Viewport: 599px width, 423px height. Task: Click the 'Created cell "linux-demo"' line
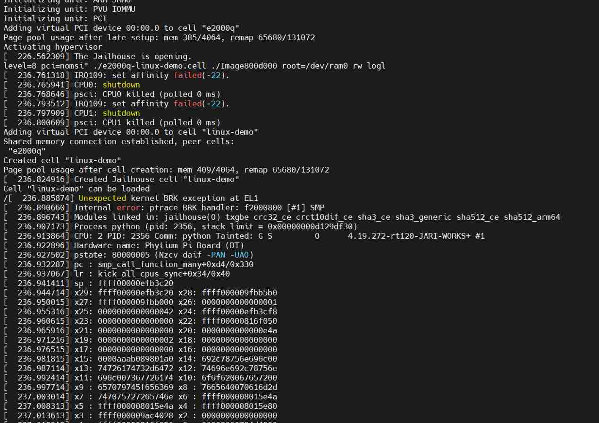click(x=62, y=160)
